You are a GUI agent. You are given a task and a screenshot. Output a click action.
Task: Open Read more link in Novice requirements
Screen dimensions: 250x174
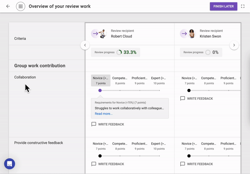104,114
